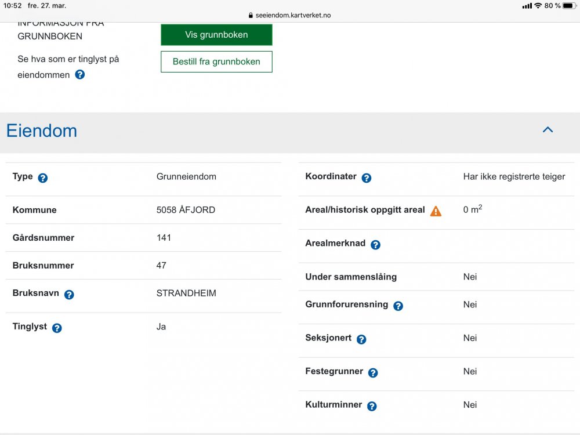Click the 'Under sammenslåing' label
The image size is (580, 435).
click(x=351, y=277)
